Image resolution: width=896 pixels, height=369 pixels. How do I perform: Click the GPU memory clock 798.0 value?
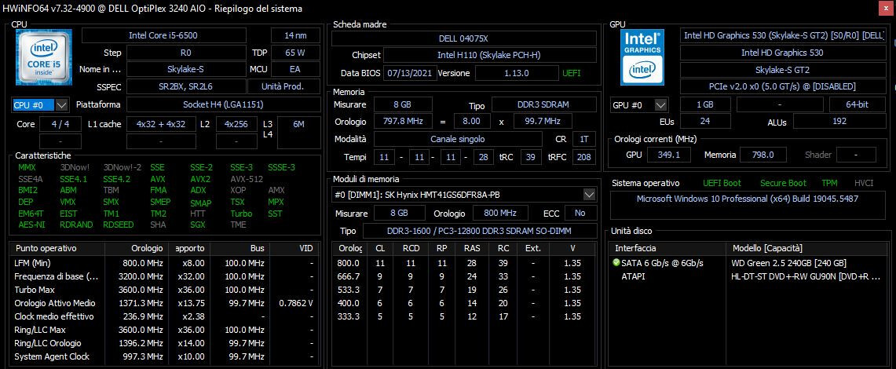tap(763, 155)
